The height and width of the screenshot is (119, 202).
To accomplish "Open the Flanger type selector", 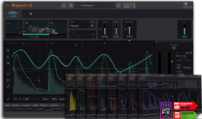I will 75,26.
